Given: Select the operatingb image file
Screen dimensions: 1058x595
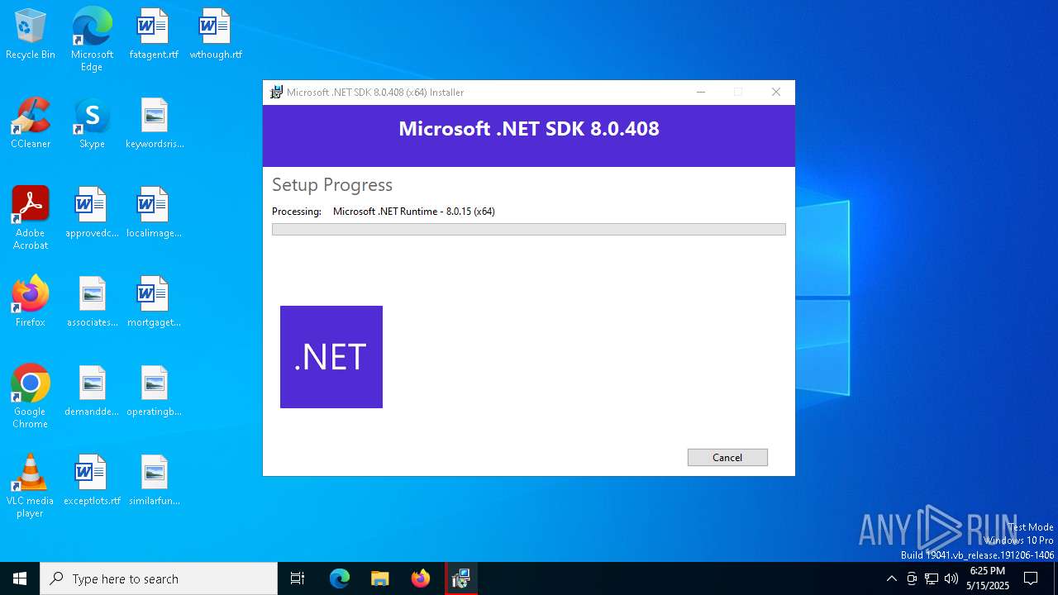Looking at the screenshot, I should pos(155,392).
